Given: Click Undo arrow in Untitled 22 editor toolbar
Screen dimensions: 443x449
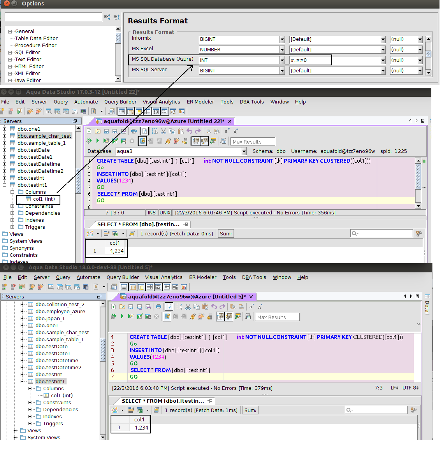Looking at the screenshot, I should [x=190, y=131].
